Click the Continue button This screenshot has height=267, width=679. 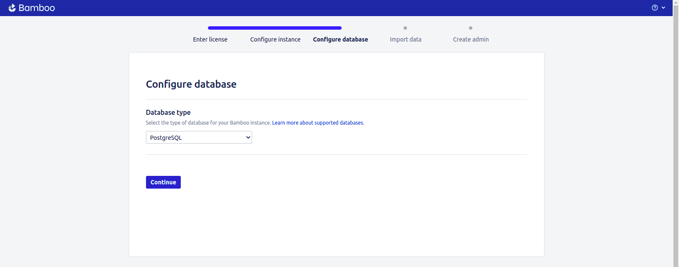[x=163, y=182]
